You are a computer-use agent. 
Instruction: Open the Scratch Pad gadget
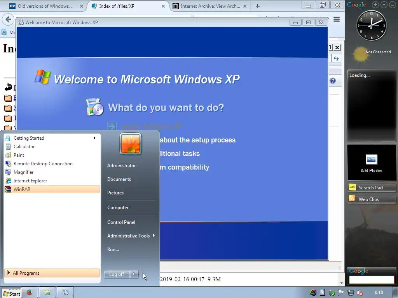click(371, 188)
